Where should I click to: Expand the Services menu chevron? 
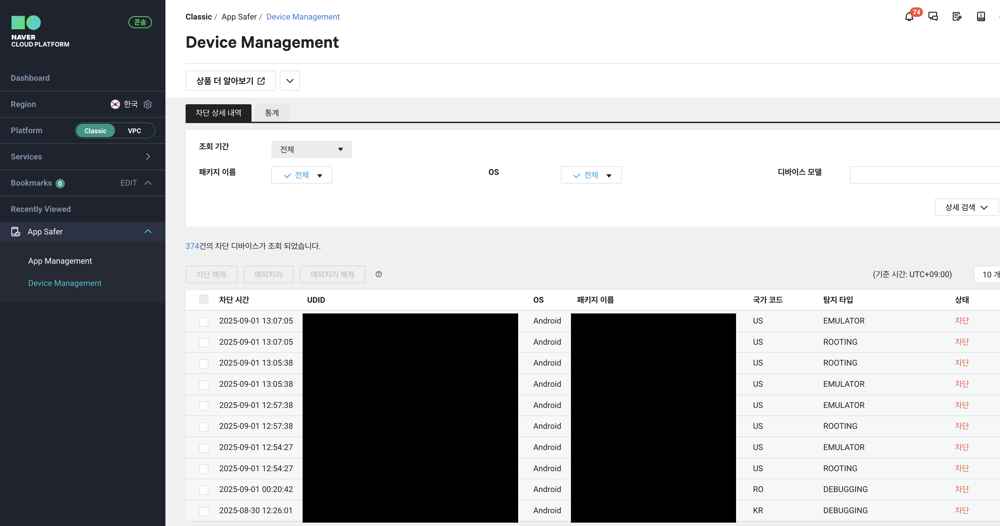(148, 157)
